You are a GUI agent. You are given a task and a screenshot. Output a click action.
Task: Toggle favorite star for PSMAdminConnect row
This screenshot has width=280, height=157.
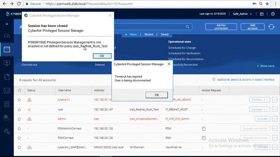tap(19, 129)
